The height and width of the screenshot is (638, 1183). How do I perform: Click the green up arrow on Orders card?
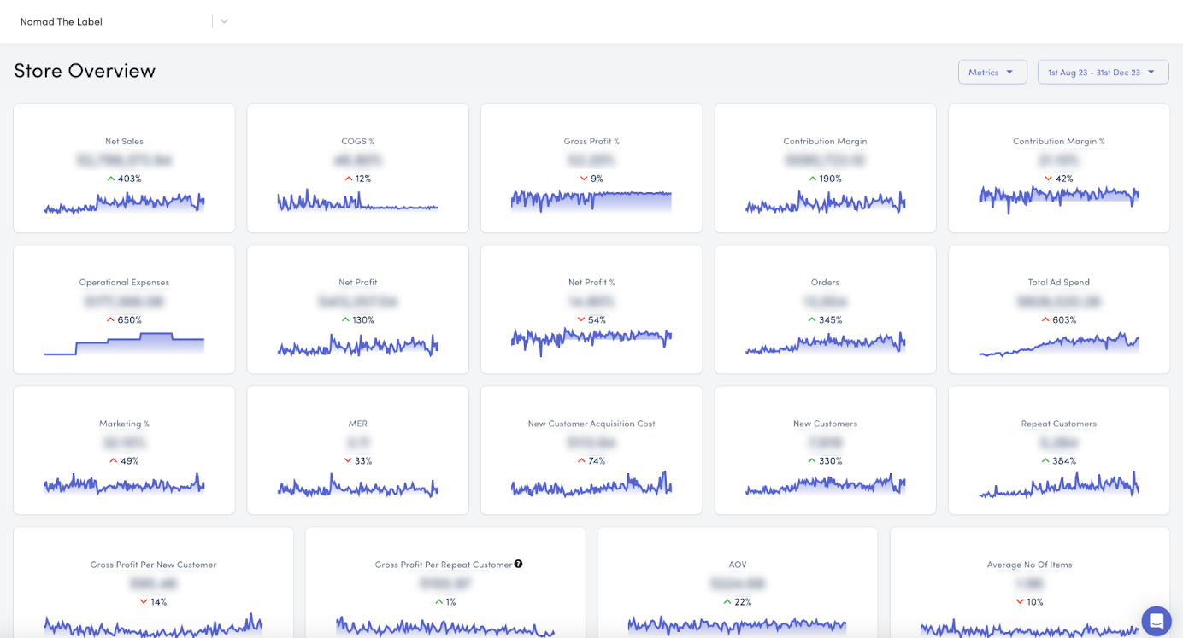tap(811, 319)
